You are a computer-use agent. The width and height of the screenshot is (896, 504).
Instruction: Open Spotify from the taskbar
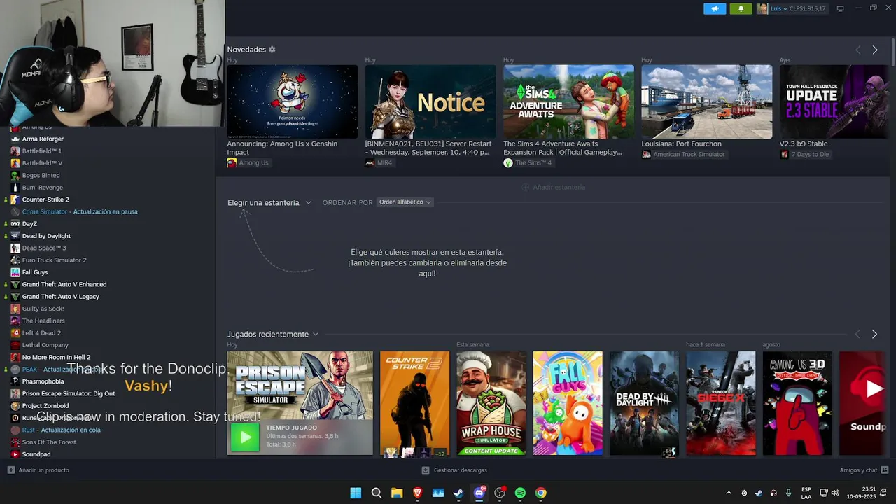pos(520,493)
